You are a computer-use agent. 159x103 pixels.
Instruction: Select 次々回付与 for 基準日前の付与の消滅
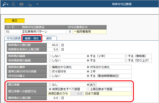click(50, 72)
